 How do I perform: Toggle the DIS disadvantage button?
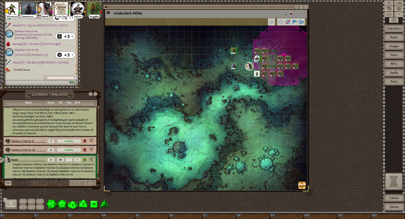(23, 207)
